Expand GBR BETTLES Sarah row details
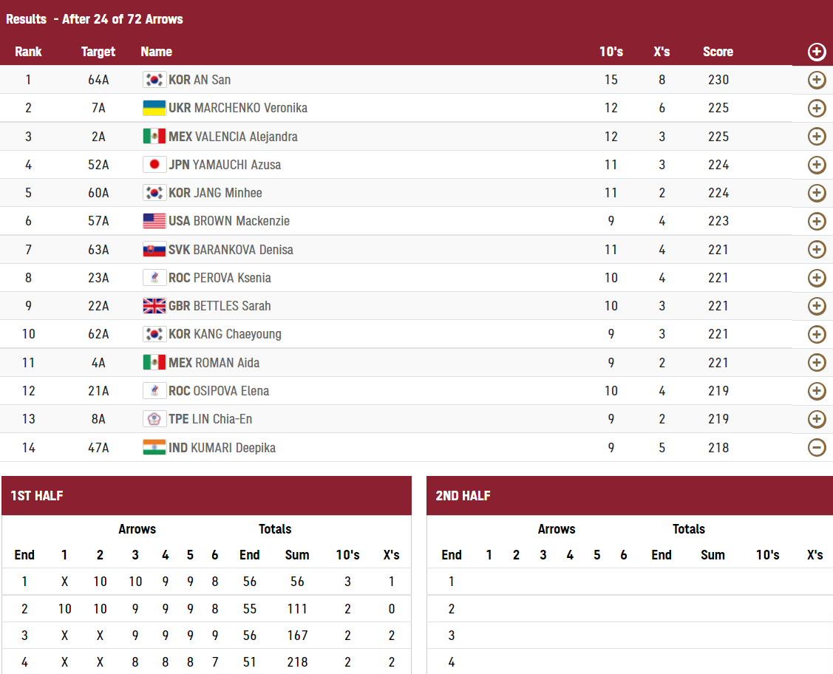 point(817,306)
